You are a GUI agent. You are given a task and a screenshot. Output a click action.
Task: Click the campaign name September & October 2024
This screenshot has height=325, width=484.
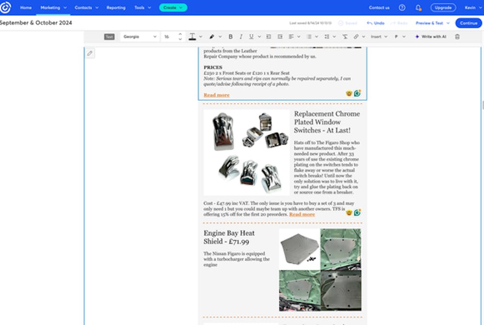click(36, 23)
